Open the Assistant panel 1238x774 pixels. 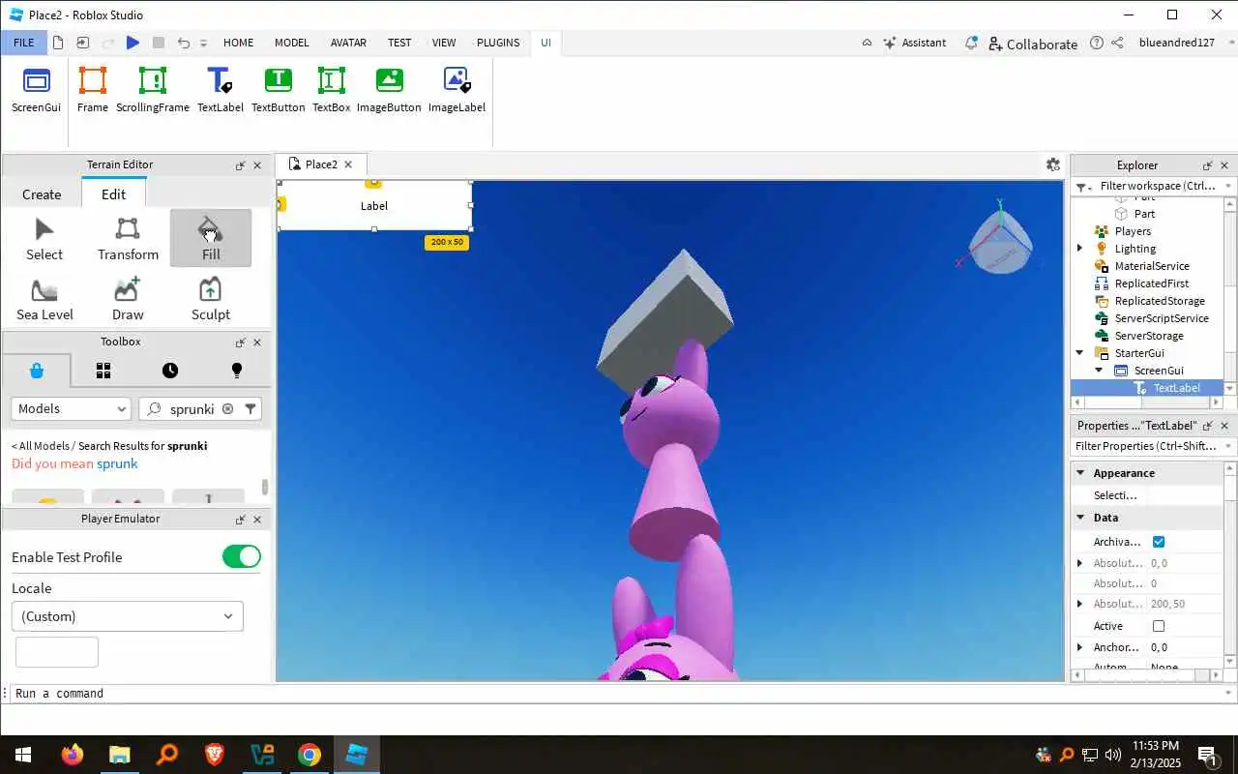coord(915,43)
